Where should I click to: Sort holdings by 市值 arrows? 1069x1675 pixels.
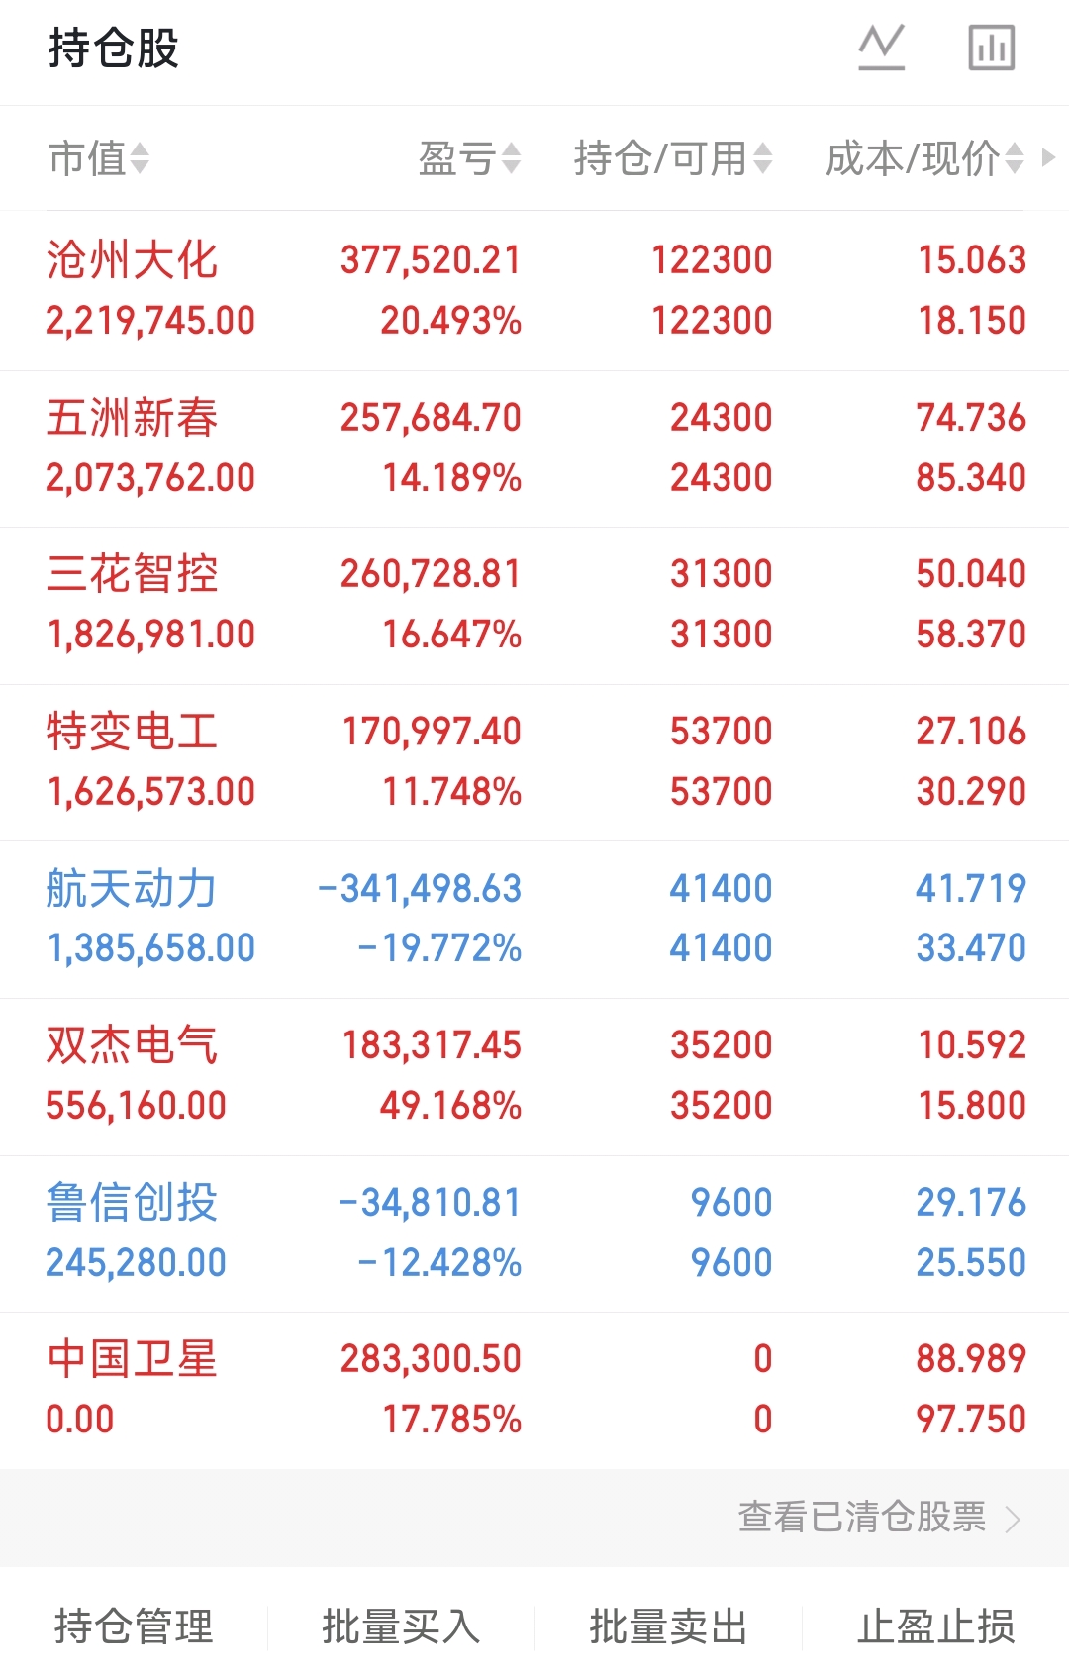(140, 158)
